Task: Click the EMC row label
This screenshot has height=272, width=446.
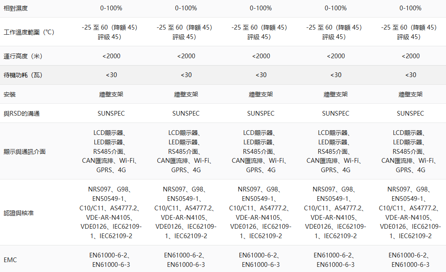Action: 10,260
